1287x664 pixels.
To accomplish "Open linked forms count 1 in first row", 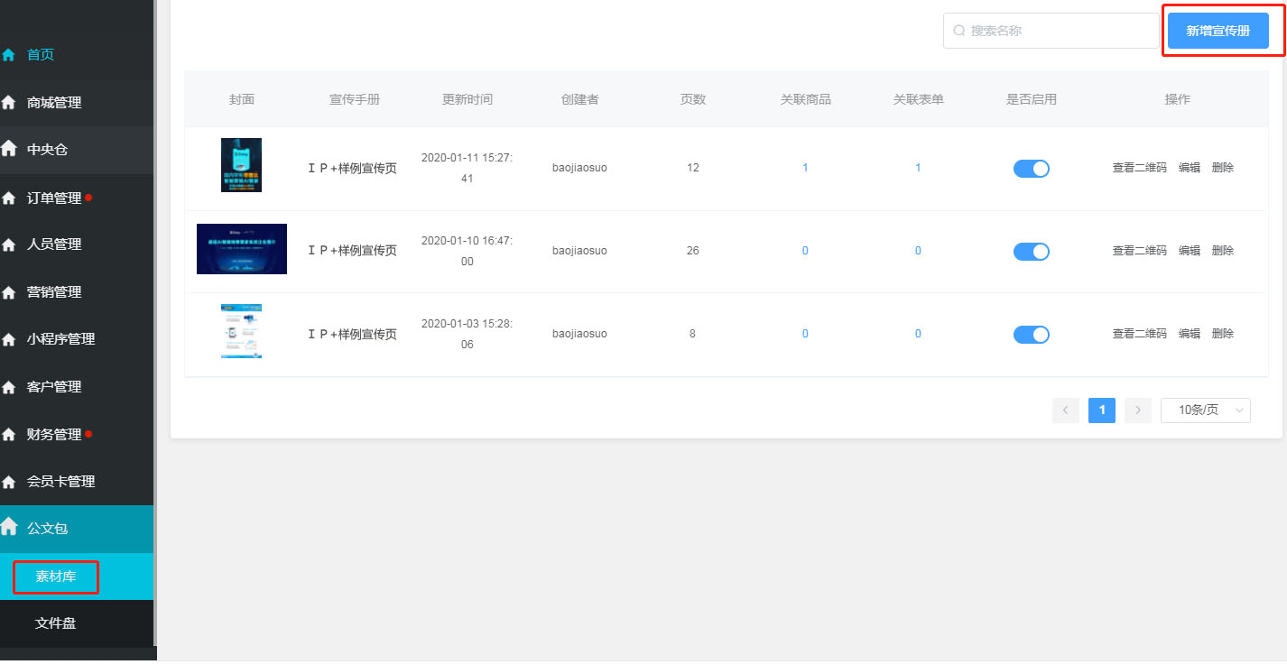I will coord(918,168).
